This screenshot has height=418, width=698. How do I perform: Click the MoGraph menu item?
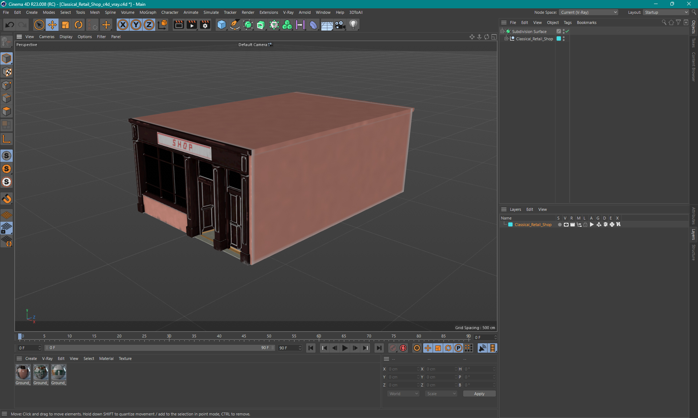[x=147, y=12]
